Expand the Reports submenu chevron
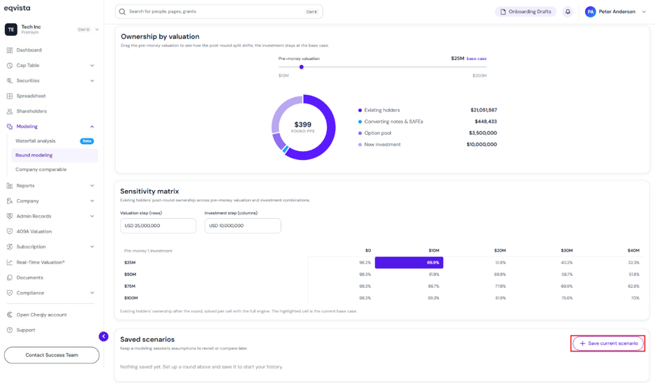Viewport: 655px width, 383px height. 92,186
